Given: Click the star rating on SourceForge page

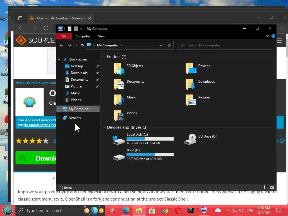Looking at the screenshot, I should [x=32, y=141].
